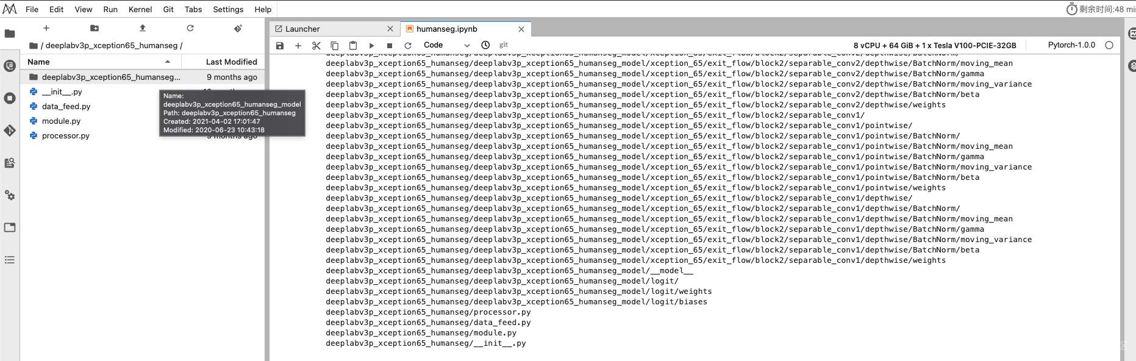
Task: Click the resource spec 8 vCPU + 64 GiB label
Action: pos(935,45)
